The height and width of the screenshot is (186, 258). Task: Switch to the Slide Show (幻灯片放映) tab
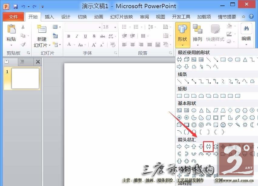122,17
